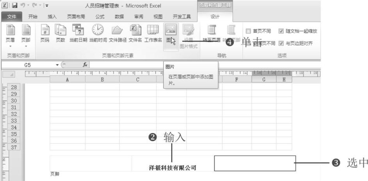
Task: Toggle the 随文档一起缩放 checkbox
Action: 281,31
